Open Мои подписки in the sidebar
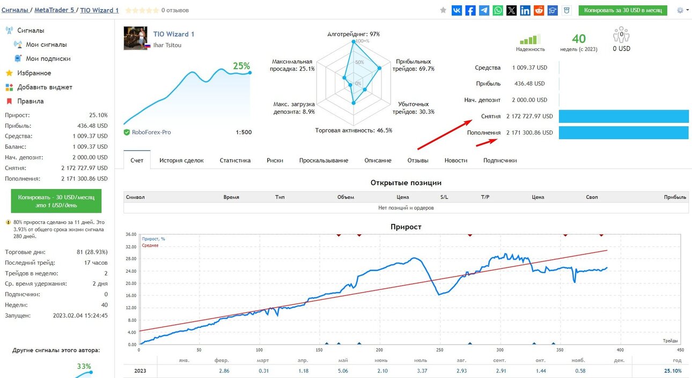 tap(48, 59)
